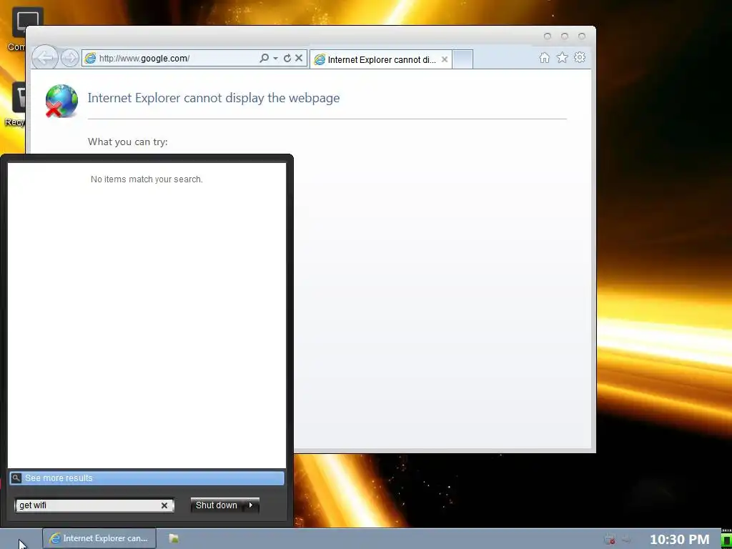Click 'See more results' in the Start menu
The image size is (732, 549).
click(x=147, y=478)
